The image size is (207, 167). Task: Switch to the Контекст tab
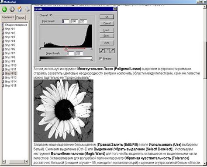pyautogui.click(x=8, y=17)
